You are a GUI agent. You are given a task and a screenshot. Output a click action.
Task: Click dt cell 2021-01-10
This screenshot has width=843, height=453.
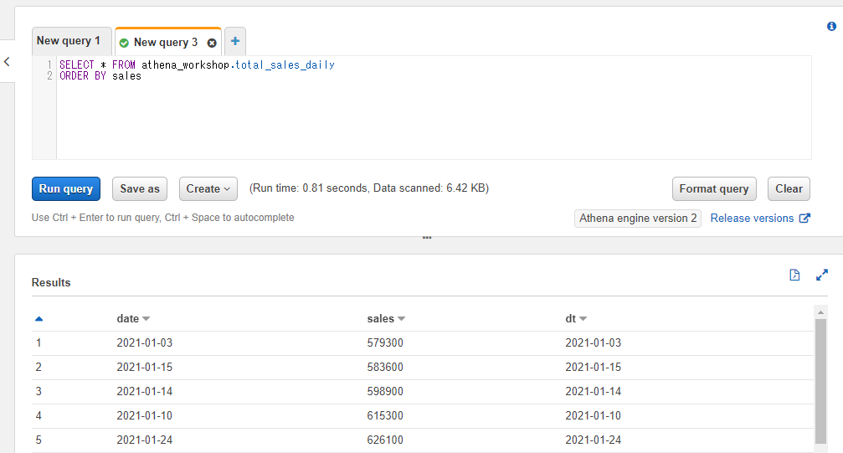click(593, 415)
